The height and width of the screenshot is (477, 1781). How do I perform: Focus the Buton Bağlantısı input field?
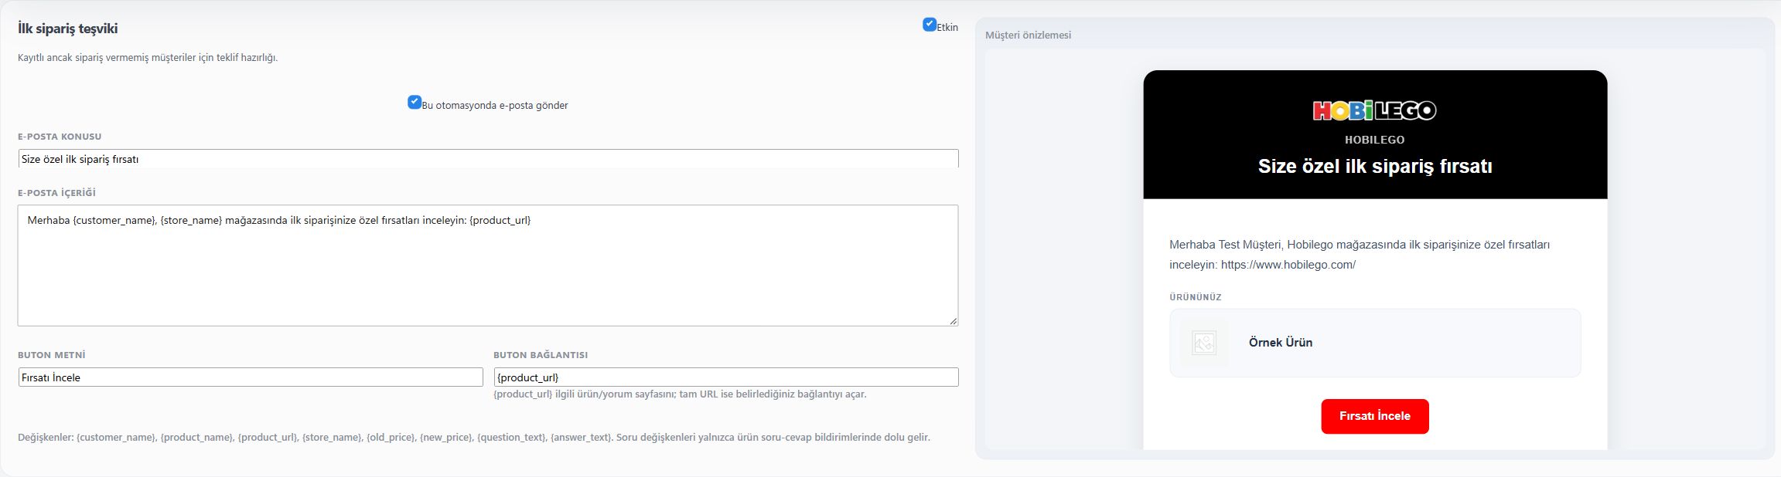coord(726,377)
